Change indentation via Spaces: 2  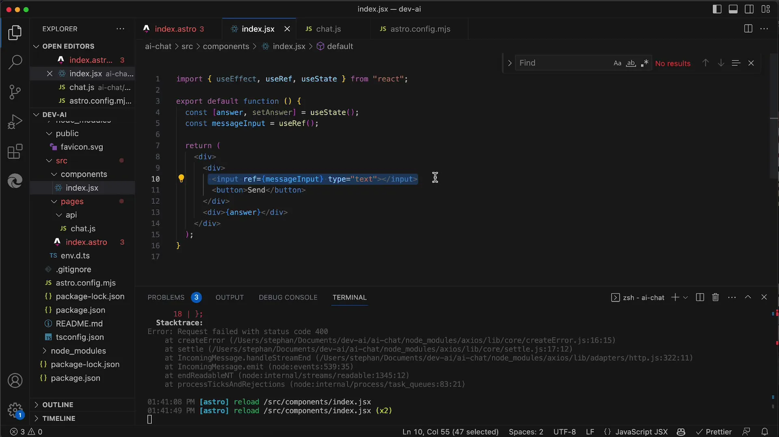526,432
